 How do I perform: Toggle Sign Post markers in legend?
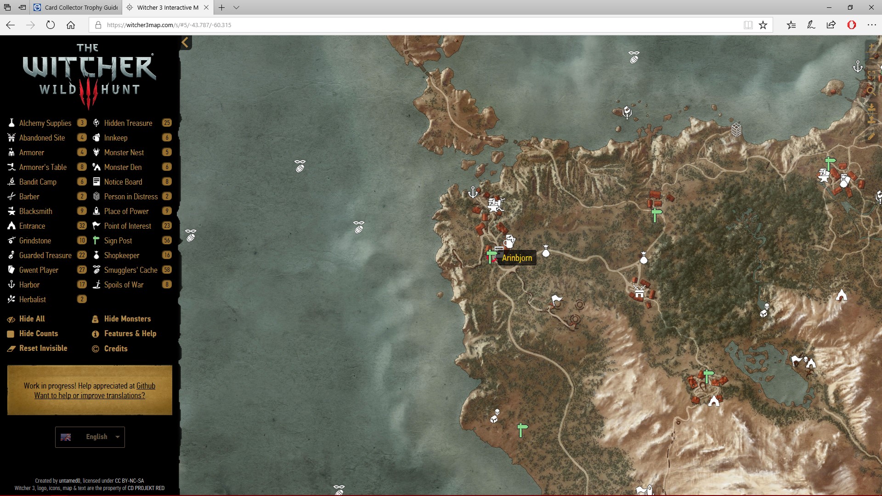point(118,241)
